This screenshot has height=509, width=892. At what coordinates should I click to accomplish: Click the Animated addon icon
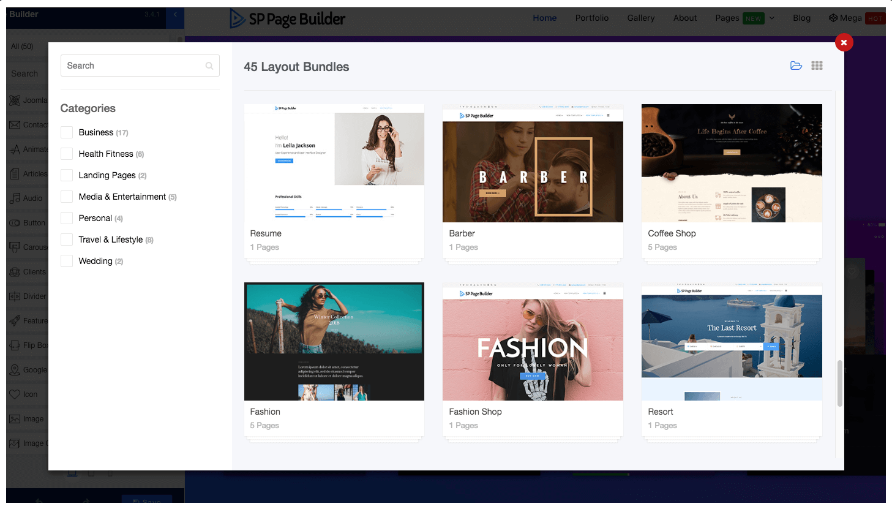15,149
